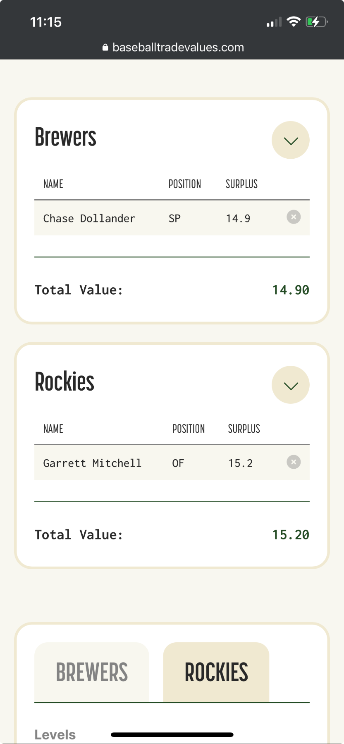Click the Brewers team heading
This screenshot has width=344, height=744.
point(66,137)
